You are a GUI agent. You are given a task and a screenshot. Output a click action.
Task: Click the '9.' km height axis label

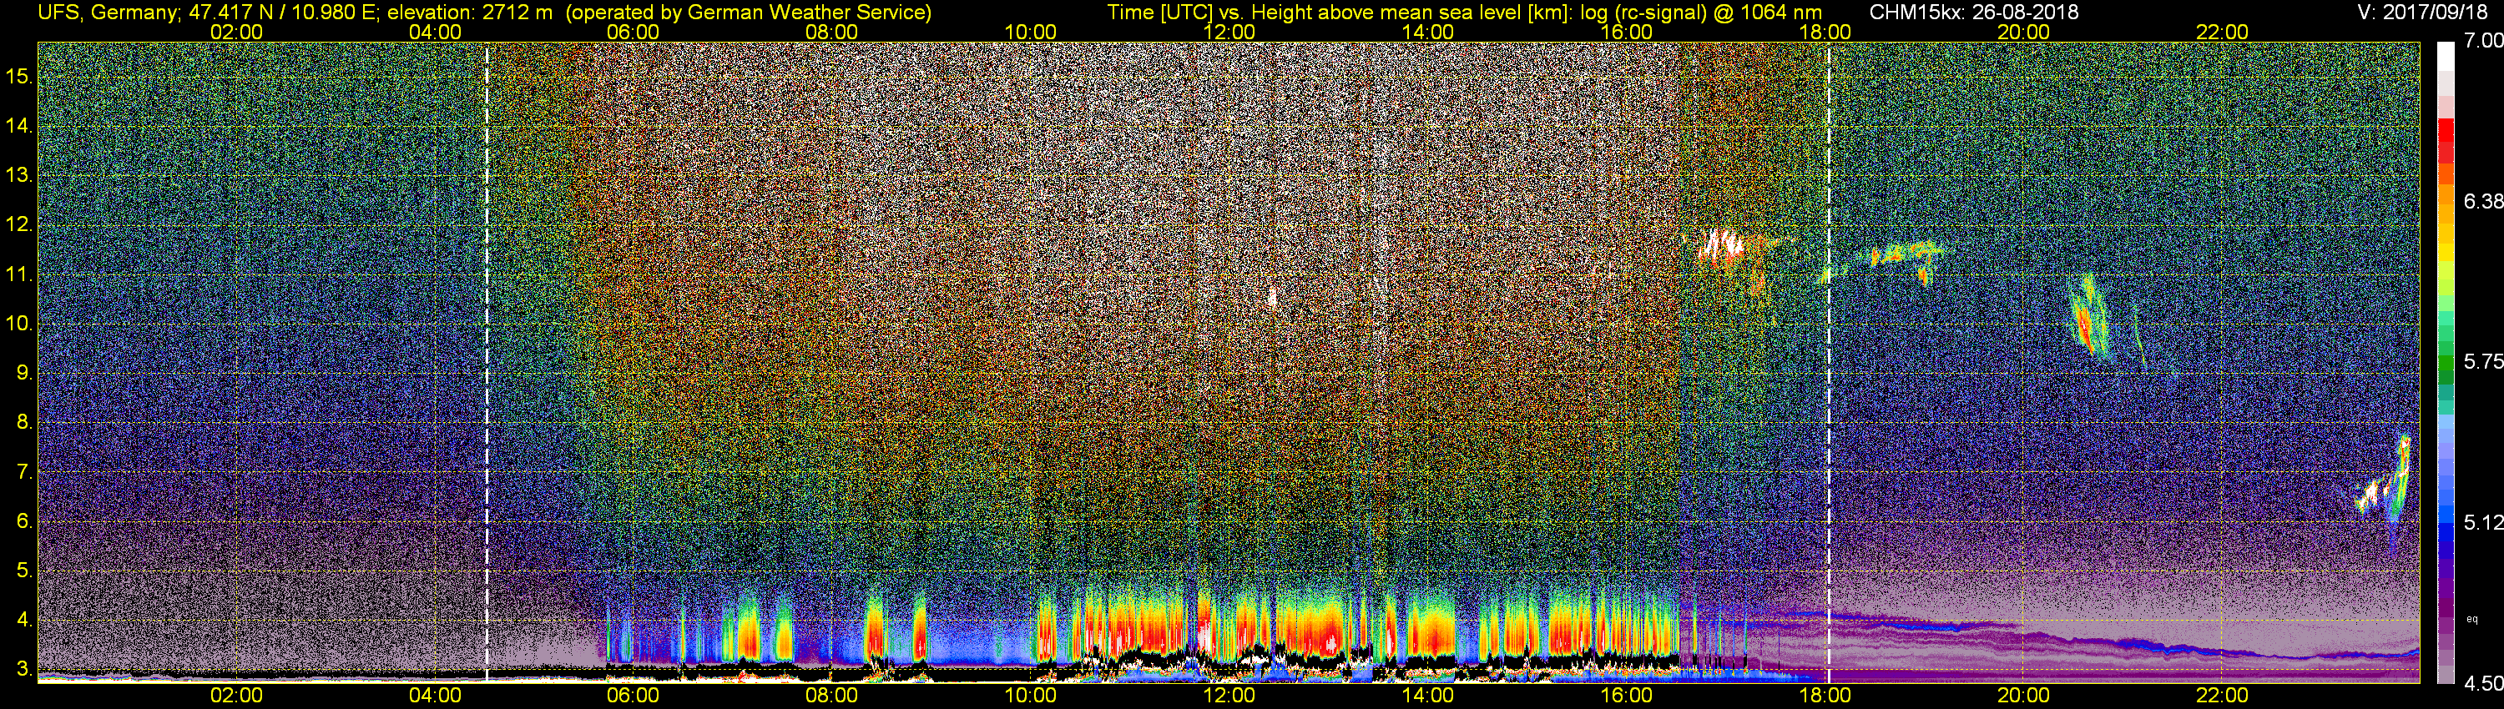coord(24,373)
